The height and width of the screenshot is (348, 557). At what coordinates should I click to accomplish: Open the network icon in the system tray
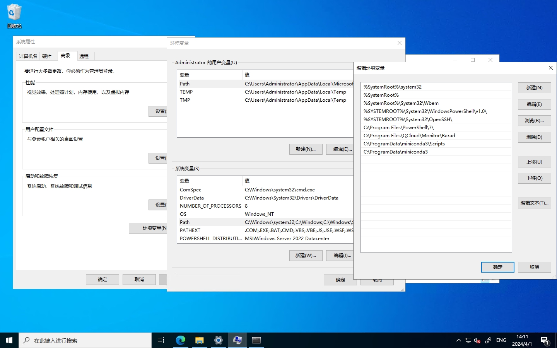pos(468,340)
